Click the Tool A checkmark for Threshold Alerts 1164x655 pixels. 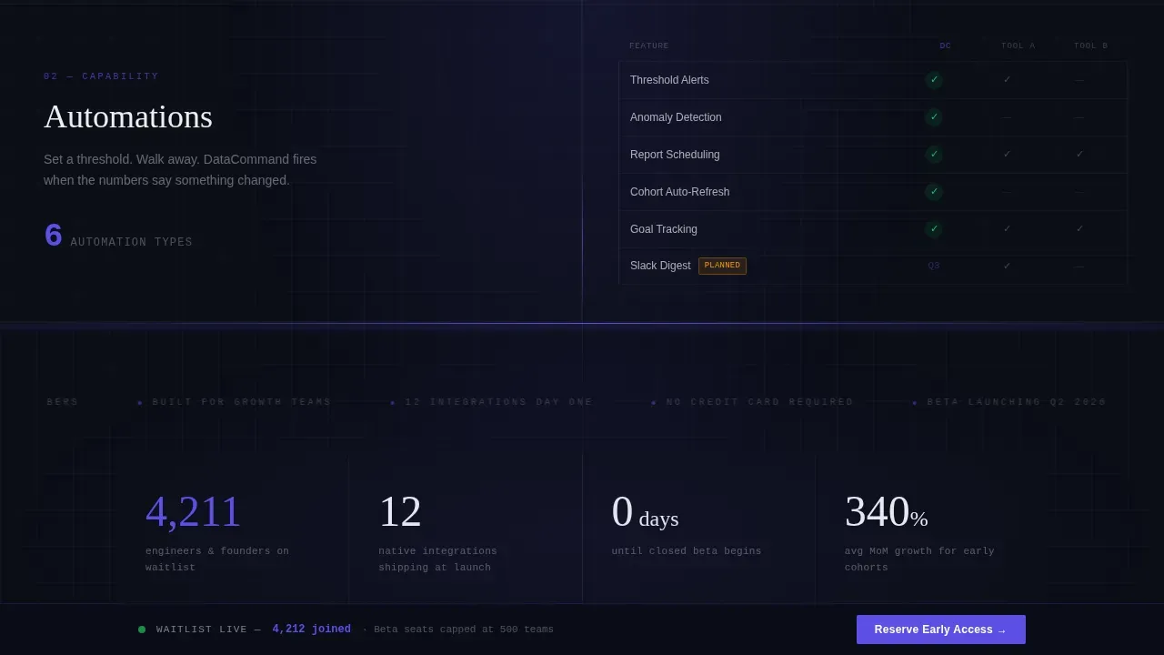(1007, 80)
